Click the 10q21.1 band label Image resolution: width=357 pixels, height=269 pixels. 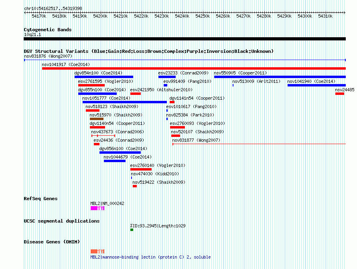point(32,34)
